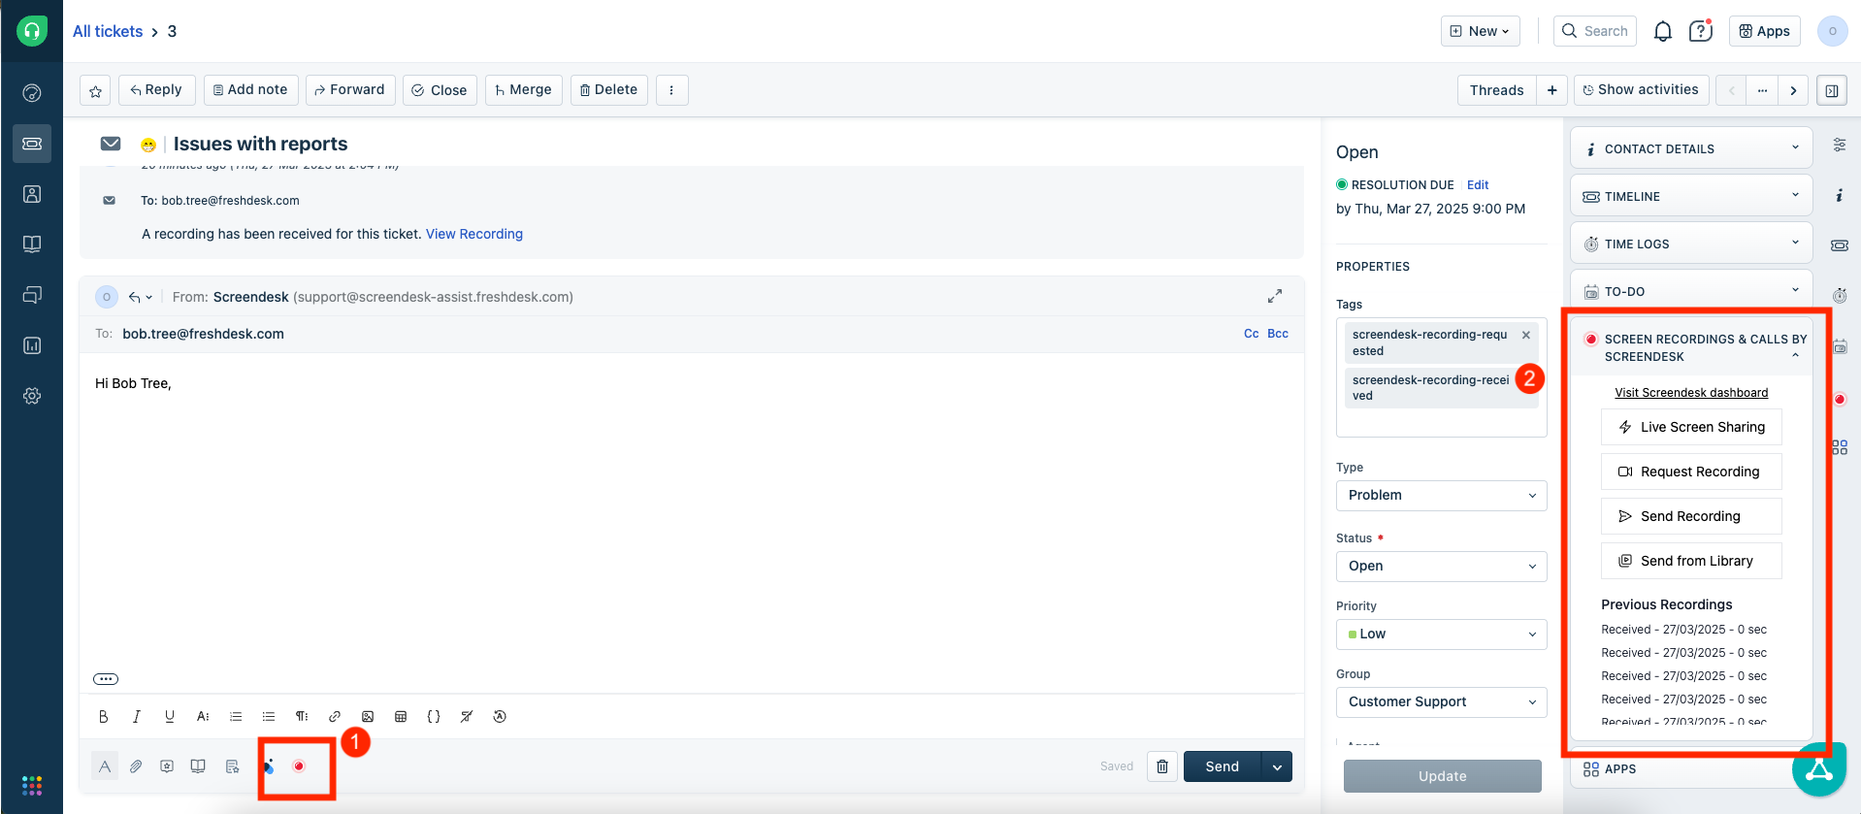The image size is (1861, 814).
Task: Click into the Search field
Action: click(x=1595, y=31)
